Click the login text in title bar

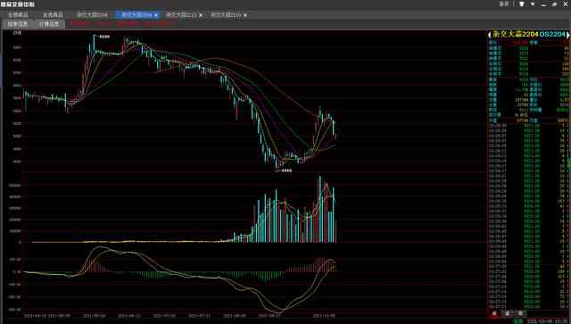[x=503, y=4]
